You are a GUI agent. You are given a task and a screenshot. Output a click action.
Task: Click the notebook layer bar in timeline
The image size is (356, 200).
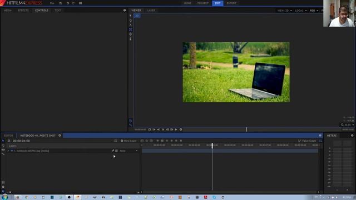pyautogui.click(x=230, y=151)
